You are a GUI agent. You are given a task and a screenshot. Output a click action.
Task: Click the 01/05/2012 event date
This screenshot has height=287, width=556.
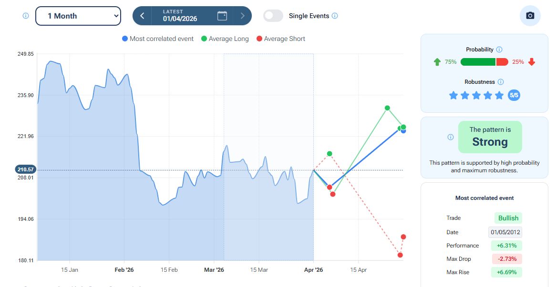click(505, 232)
